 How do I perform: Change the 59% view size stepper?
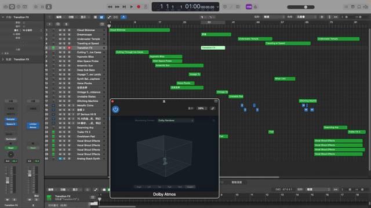202,109
